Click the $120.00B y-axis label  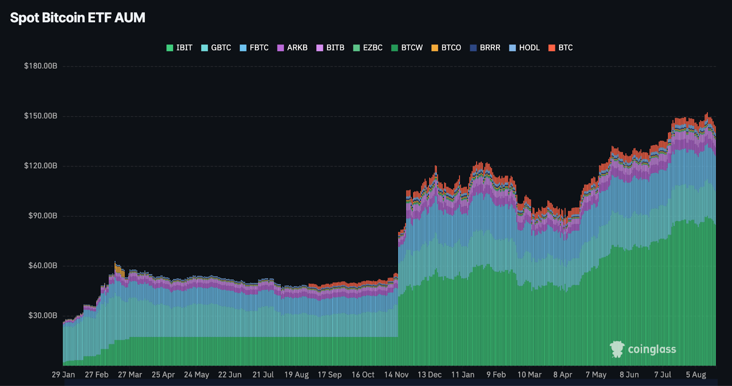(x=41, y=166)
